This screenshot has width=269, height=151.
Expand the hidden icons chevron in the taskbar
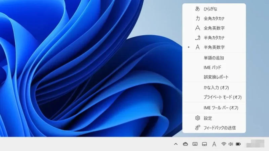tap(176, 144)
